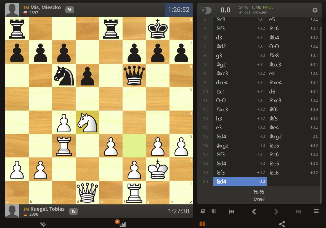
Task: Select move 5 Bd2
Action: pyautogui.click(x=240, y=46)
